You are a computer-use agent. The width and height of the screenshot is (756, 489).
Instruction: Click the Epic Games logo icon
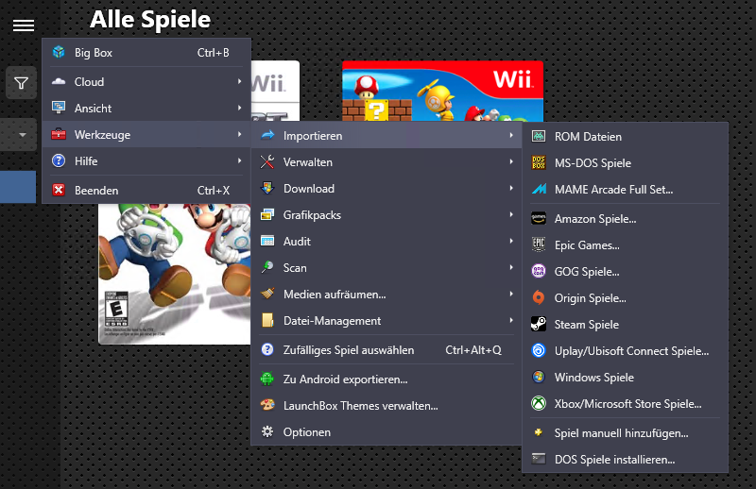538,244
